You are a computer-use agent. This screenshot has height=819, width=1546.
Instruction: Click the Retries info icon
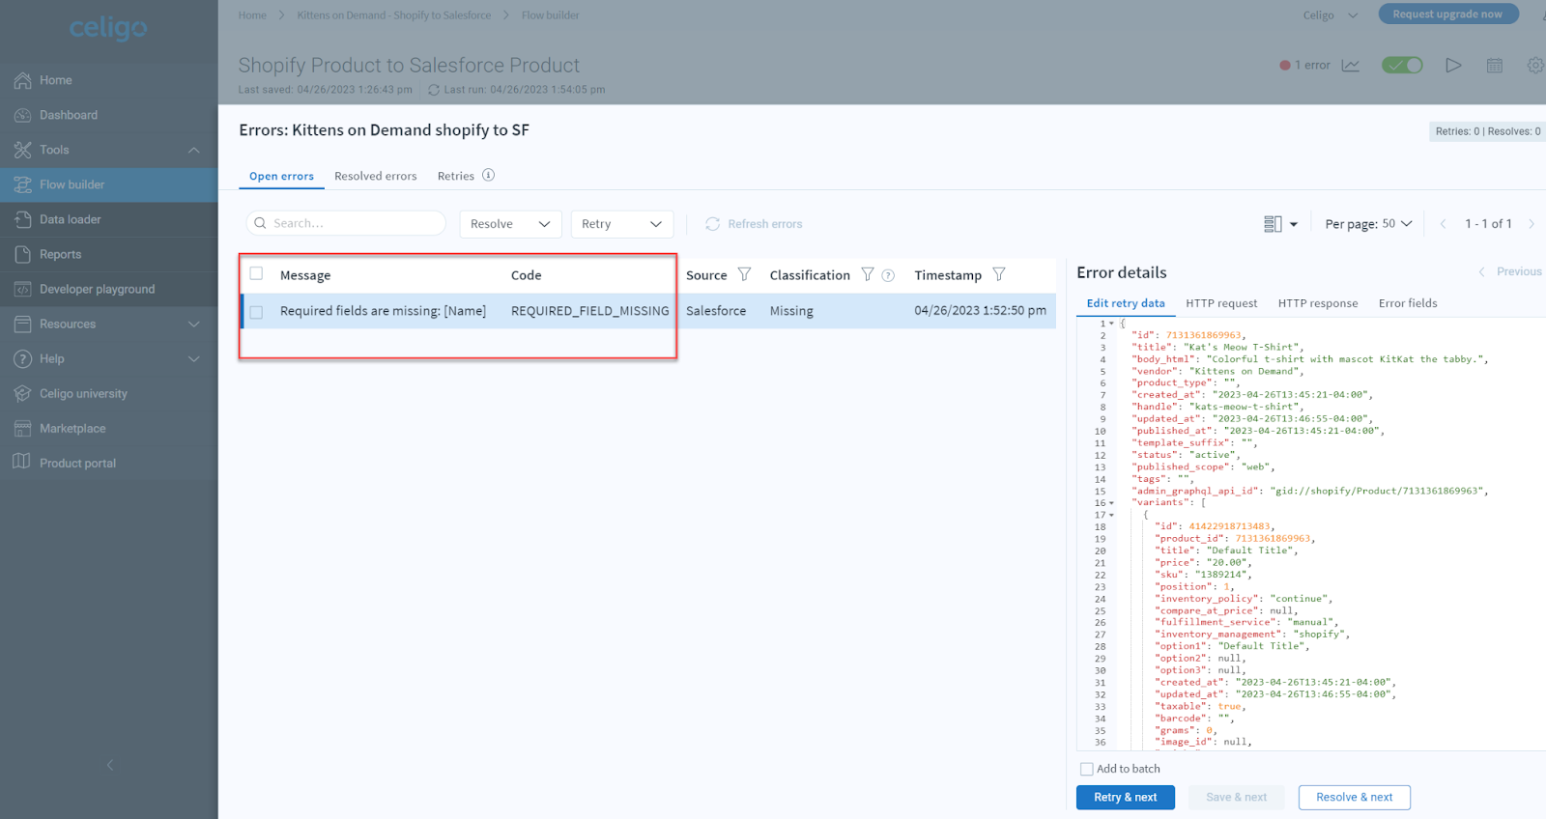(x=488, y=175)
